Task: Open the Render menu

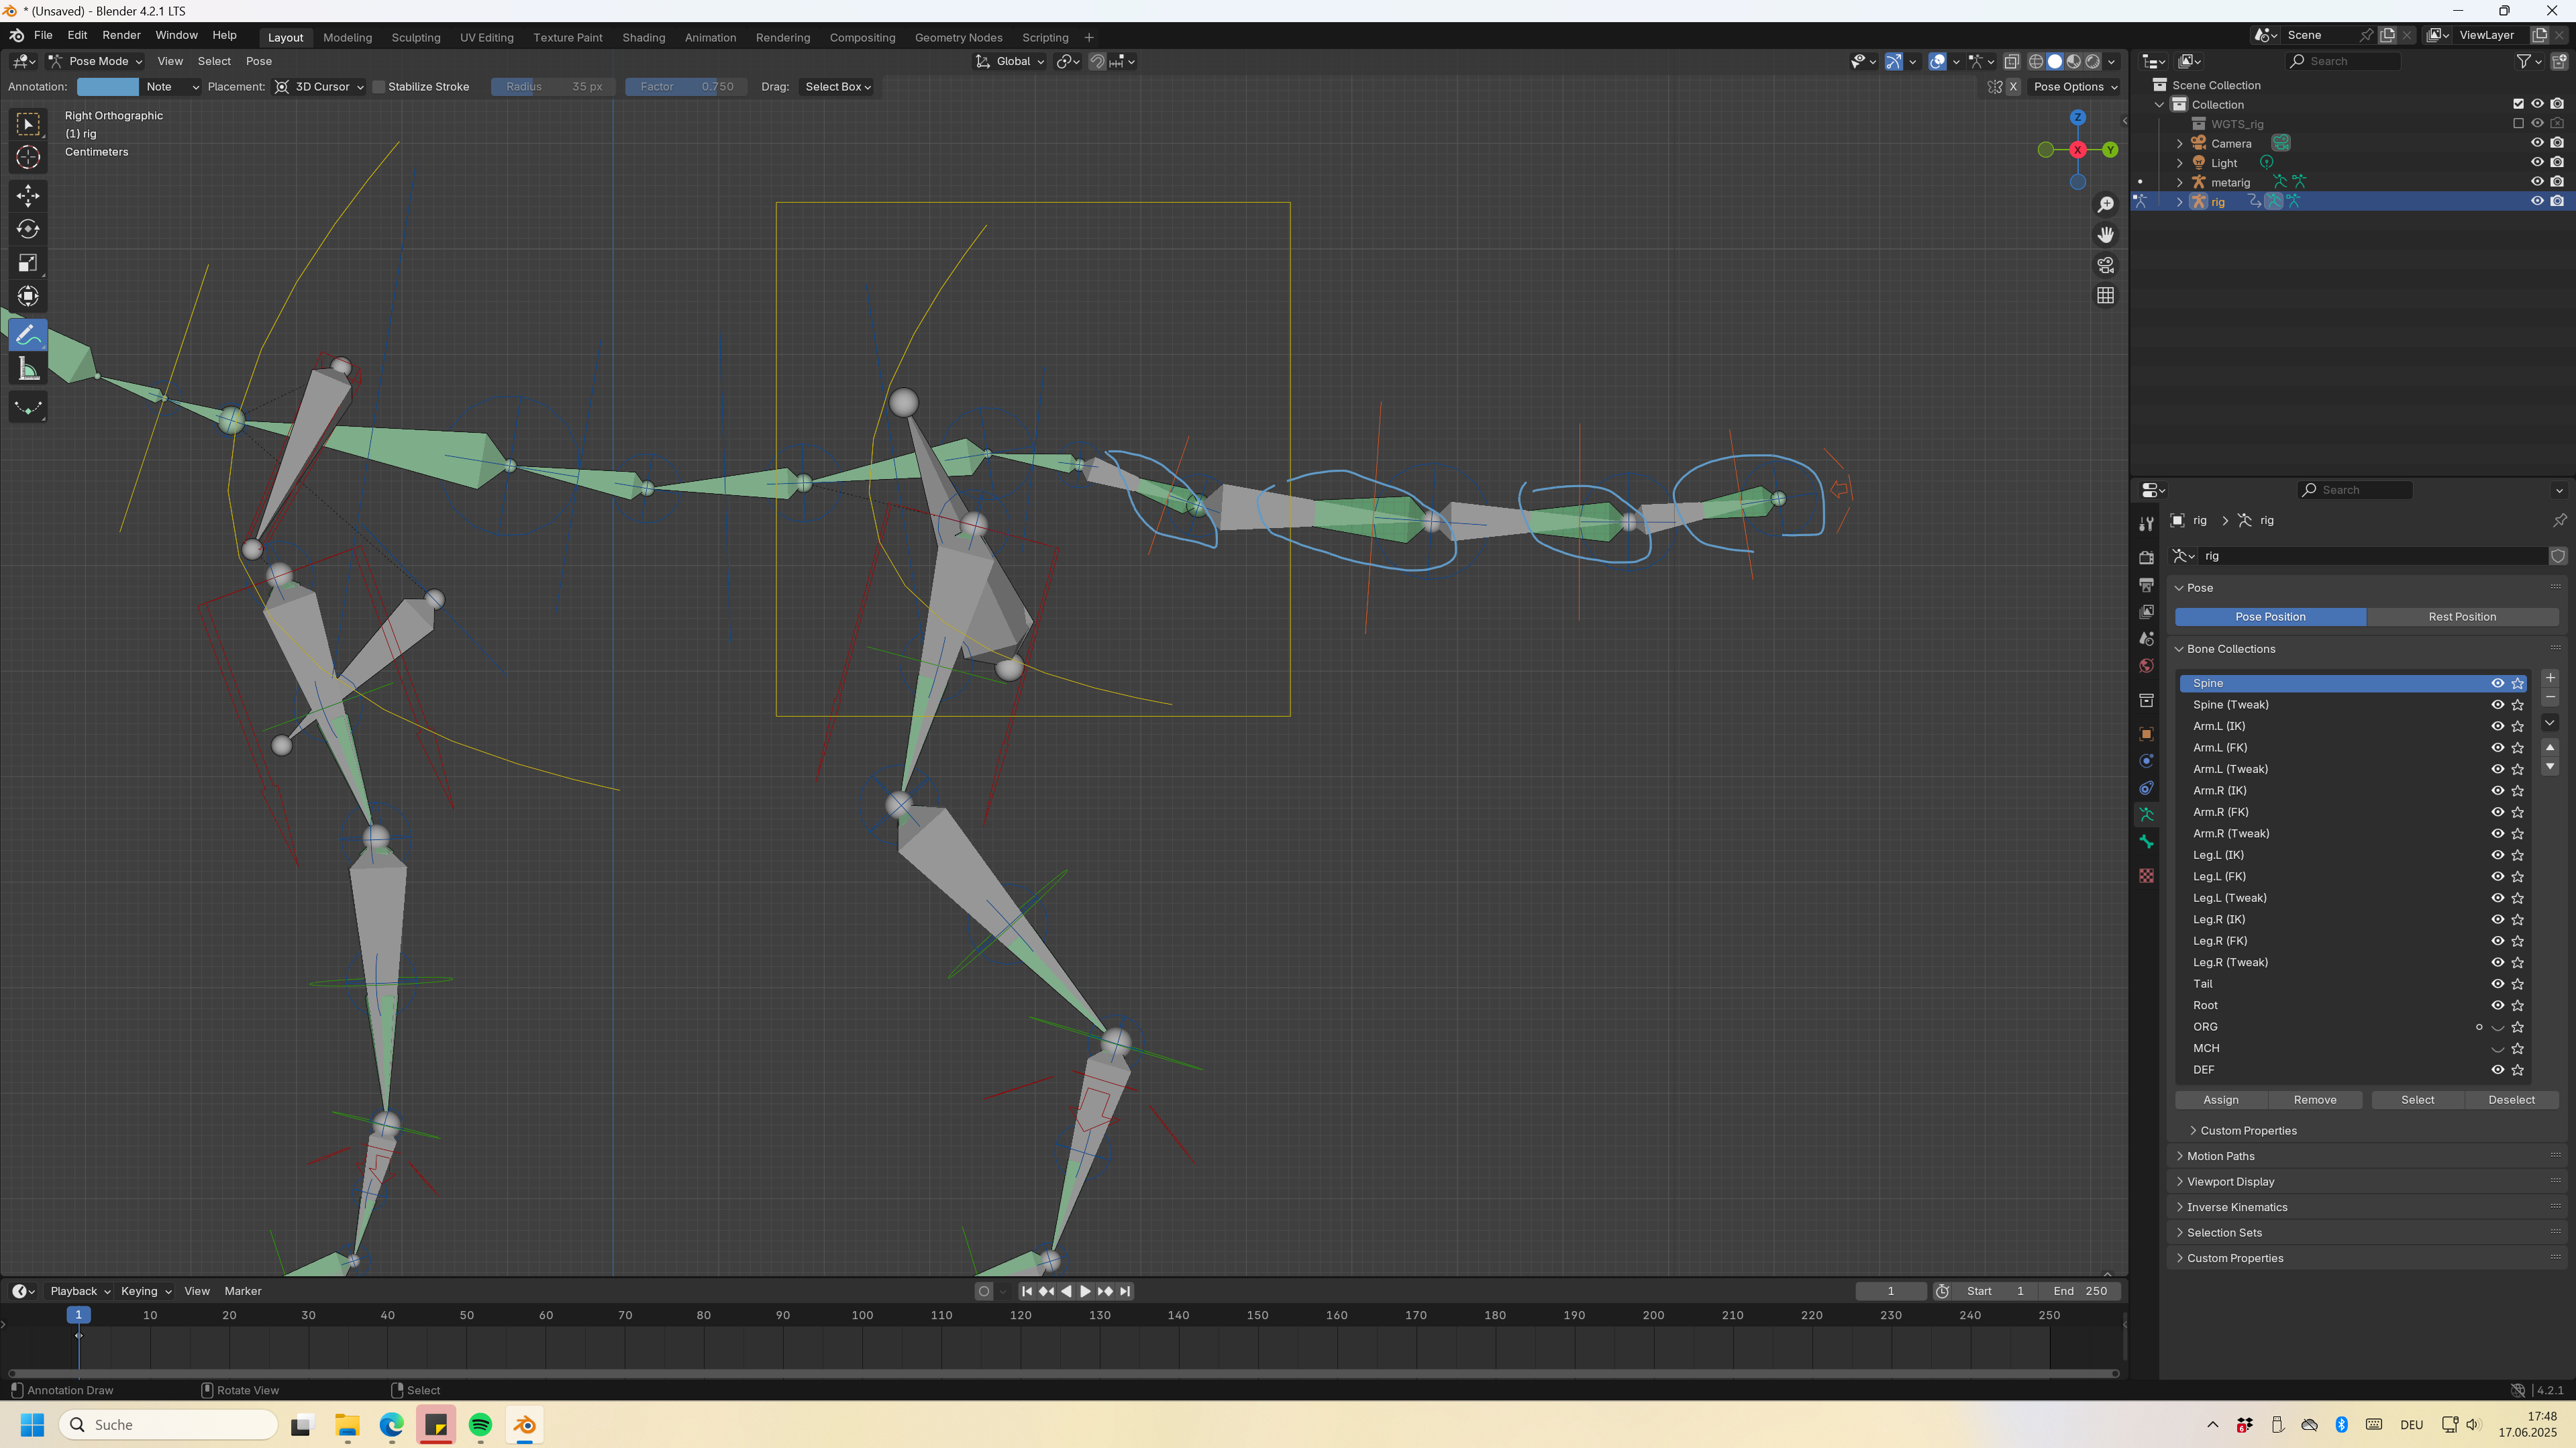Action: tap(121, 35)
